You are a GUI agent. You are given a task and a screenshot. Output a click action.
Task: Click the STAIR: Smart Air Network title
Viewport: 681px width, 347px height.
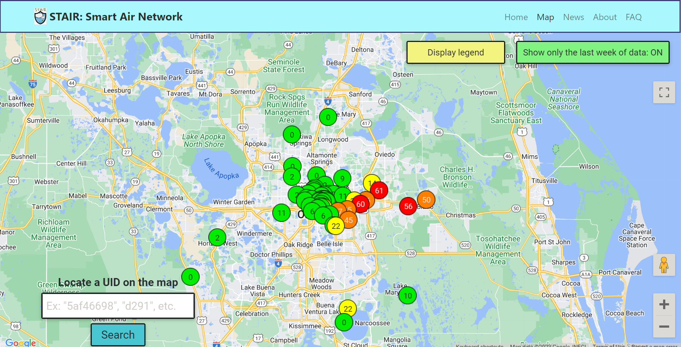[x=116, y=17]
